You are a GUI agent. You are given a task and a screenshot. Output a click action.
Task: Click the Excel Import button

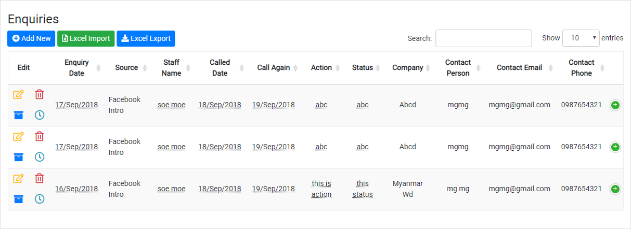pos(86,38)
